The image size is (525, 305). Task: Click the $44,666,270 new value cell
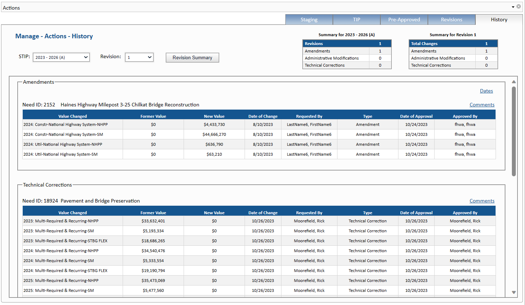(x=214, y=134)
